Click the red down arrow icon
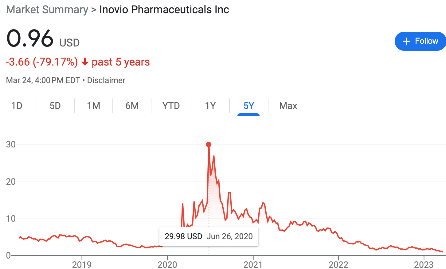This screenshot has height=269, width=446. pos(85,62)
